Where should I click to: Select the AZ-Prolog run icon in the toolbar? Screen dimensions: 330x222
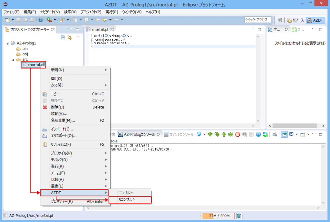(49, 20)
